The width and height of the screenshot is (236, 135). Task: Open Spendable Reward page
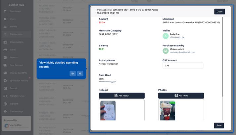tap(19, 81)
